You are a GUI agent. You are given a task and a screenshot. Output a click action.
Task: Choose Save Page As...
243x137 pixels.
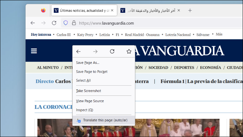[104, 63]
